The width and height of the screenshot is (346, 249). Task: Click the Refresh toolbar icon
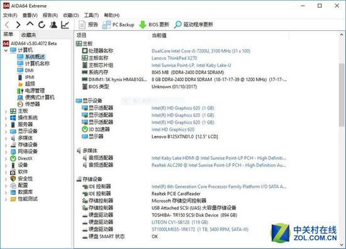(x=42, y=25)
